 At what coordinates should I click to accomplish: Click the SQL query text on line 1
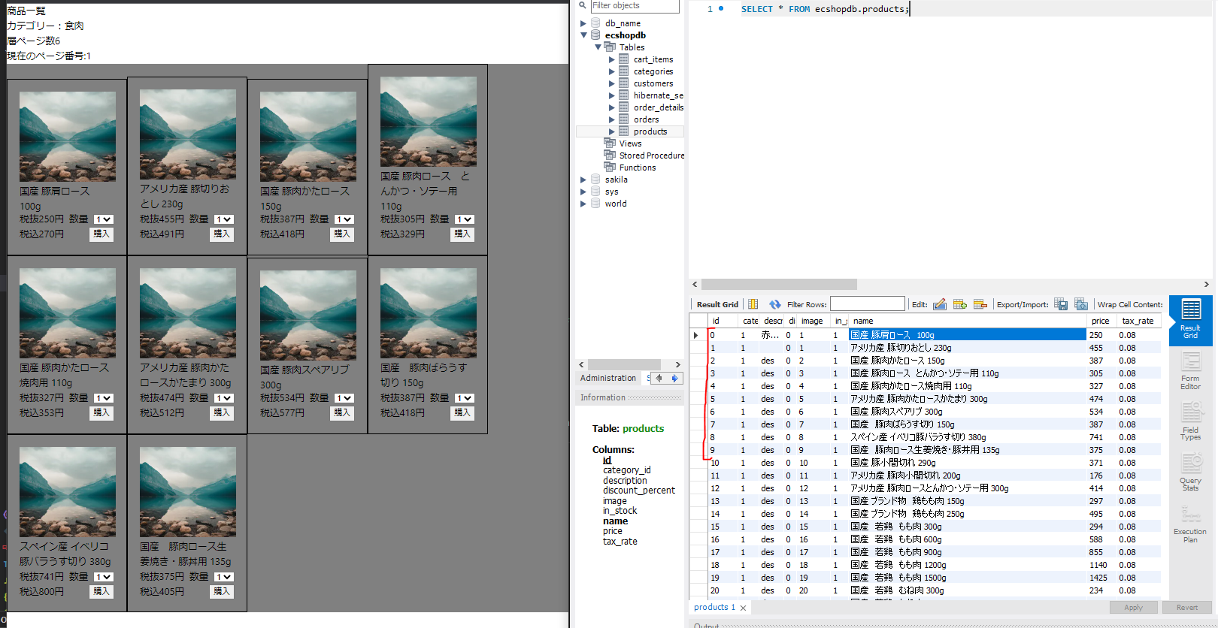pos(825,9)
